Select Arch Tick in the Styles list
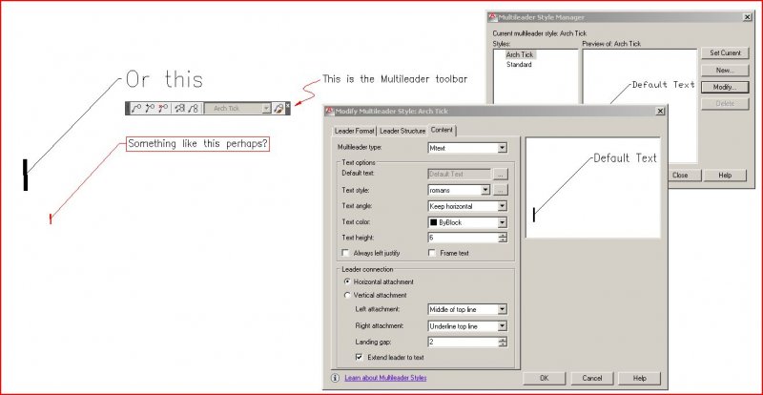The image size is (763, 395). click(x=519, y=55)
